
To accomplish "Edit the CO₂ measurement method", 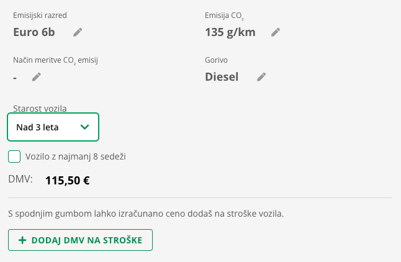I will pos(37,77).
